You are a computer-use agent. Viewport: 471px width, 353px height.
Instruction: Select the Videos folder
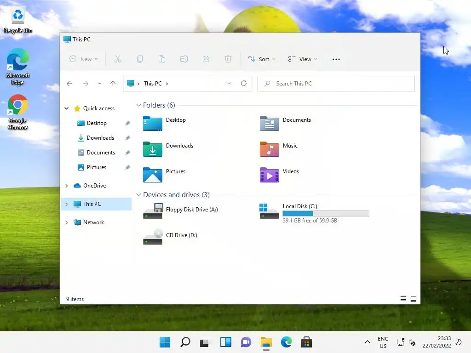click(279, 175)
